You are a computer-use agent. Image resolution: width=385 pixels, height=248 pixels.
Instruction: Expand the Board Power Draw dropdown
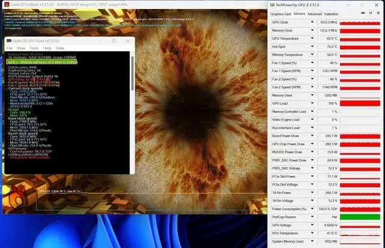(312, 136)
